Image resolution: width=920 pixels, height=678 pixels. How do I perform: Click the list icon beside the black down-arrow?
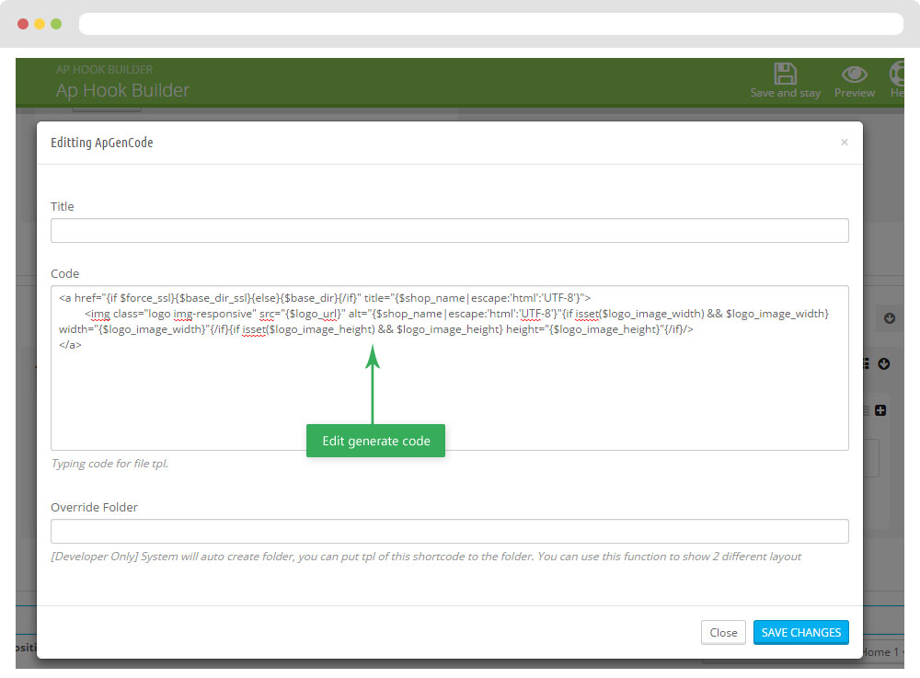coord(867,363)
